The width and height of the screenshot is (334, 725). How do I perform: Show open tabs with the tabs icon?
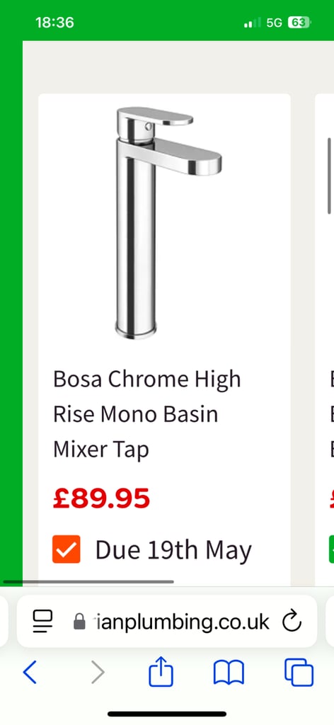(299, 673)
